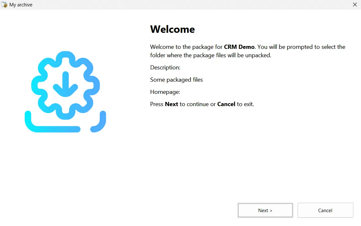This screenshot has height=226, width=361.
Task: Click the left curved corner of the tray graphic
Action: pos(29,124)
